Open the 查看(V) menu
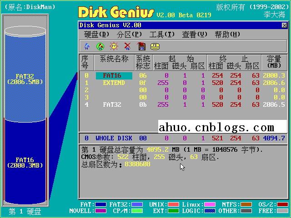The width and height of the screenshot is (291, 218). 195,35
